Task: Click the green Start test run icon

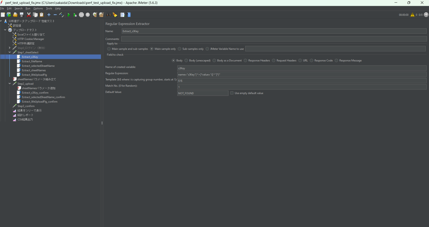Action: point(69,15)
